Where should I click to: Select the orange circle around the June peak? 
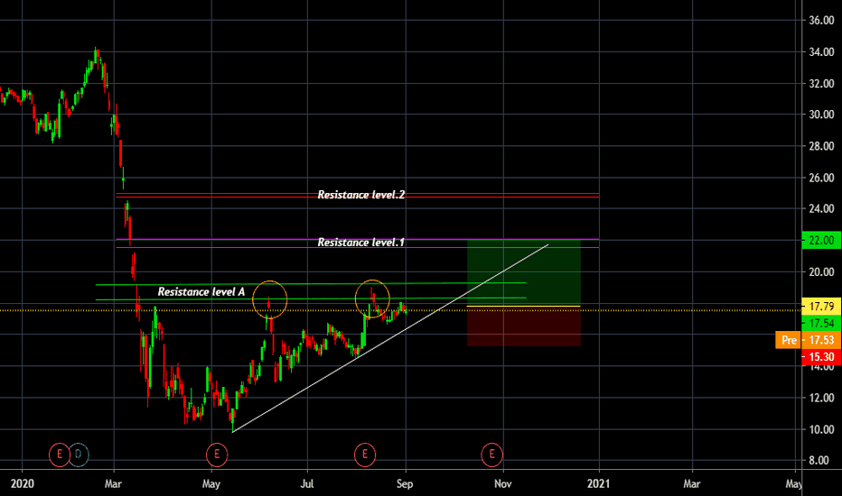[x=270, y=299]
